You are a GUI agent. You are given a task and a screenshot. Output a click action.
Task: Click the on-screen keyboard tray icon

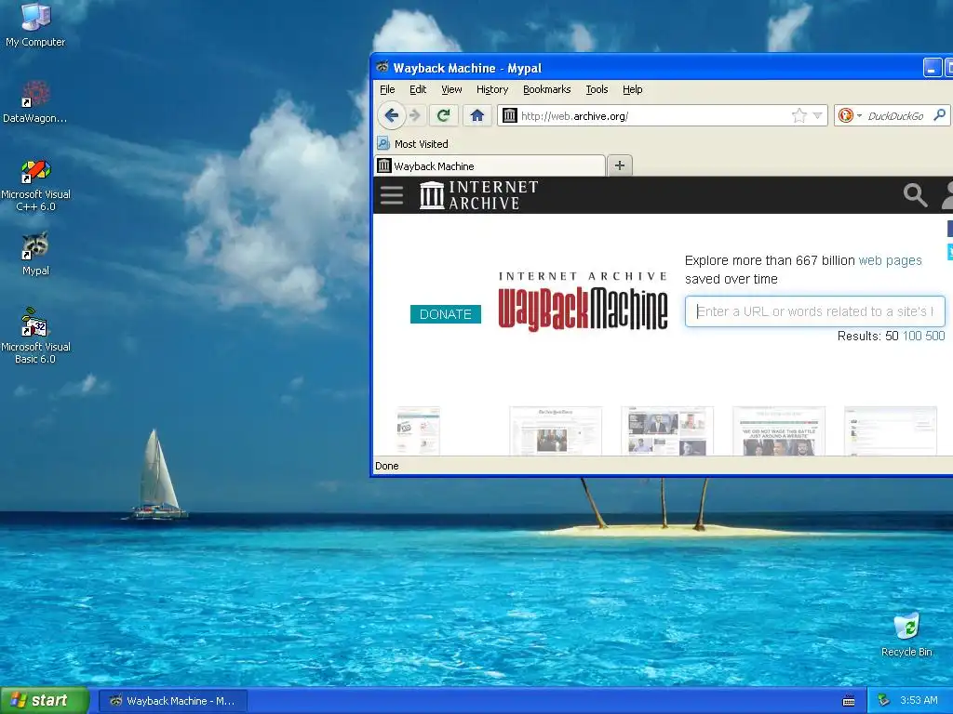(849, 701)
